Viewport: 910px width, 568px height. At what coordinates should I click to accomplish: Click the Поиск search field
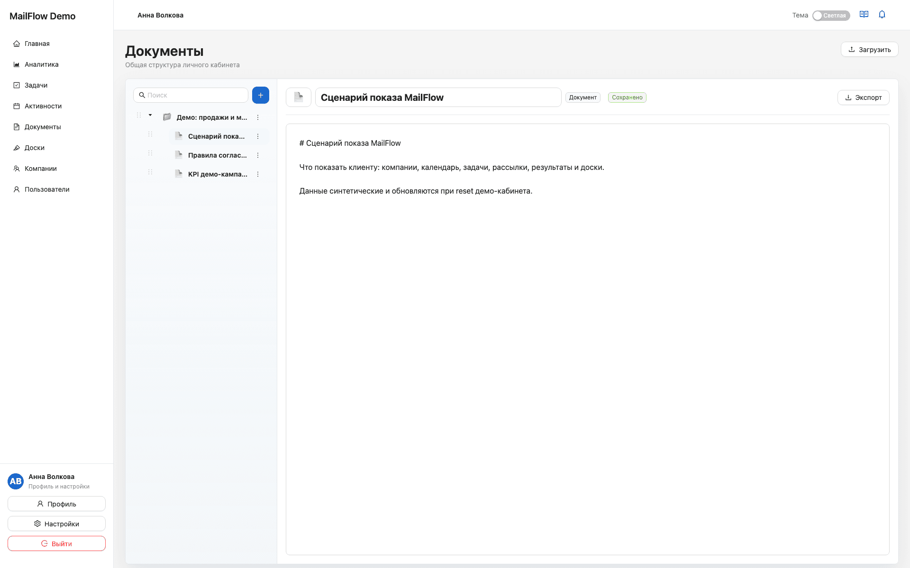coord(191,95)
